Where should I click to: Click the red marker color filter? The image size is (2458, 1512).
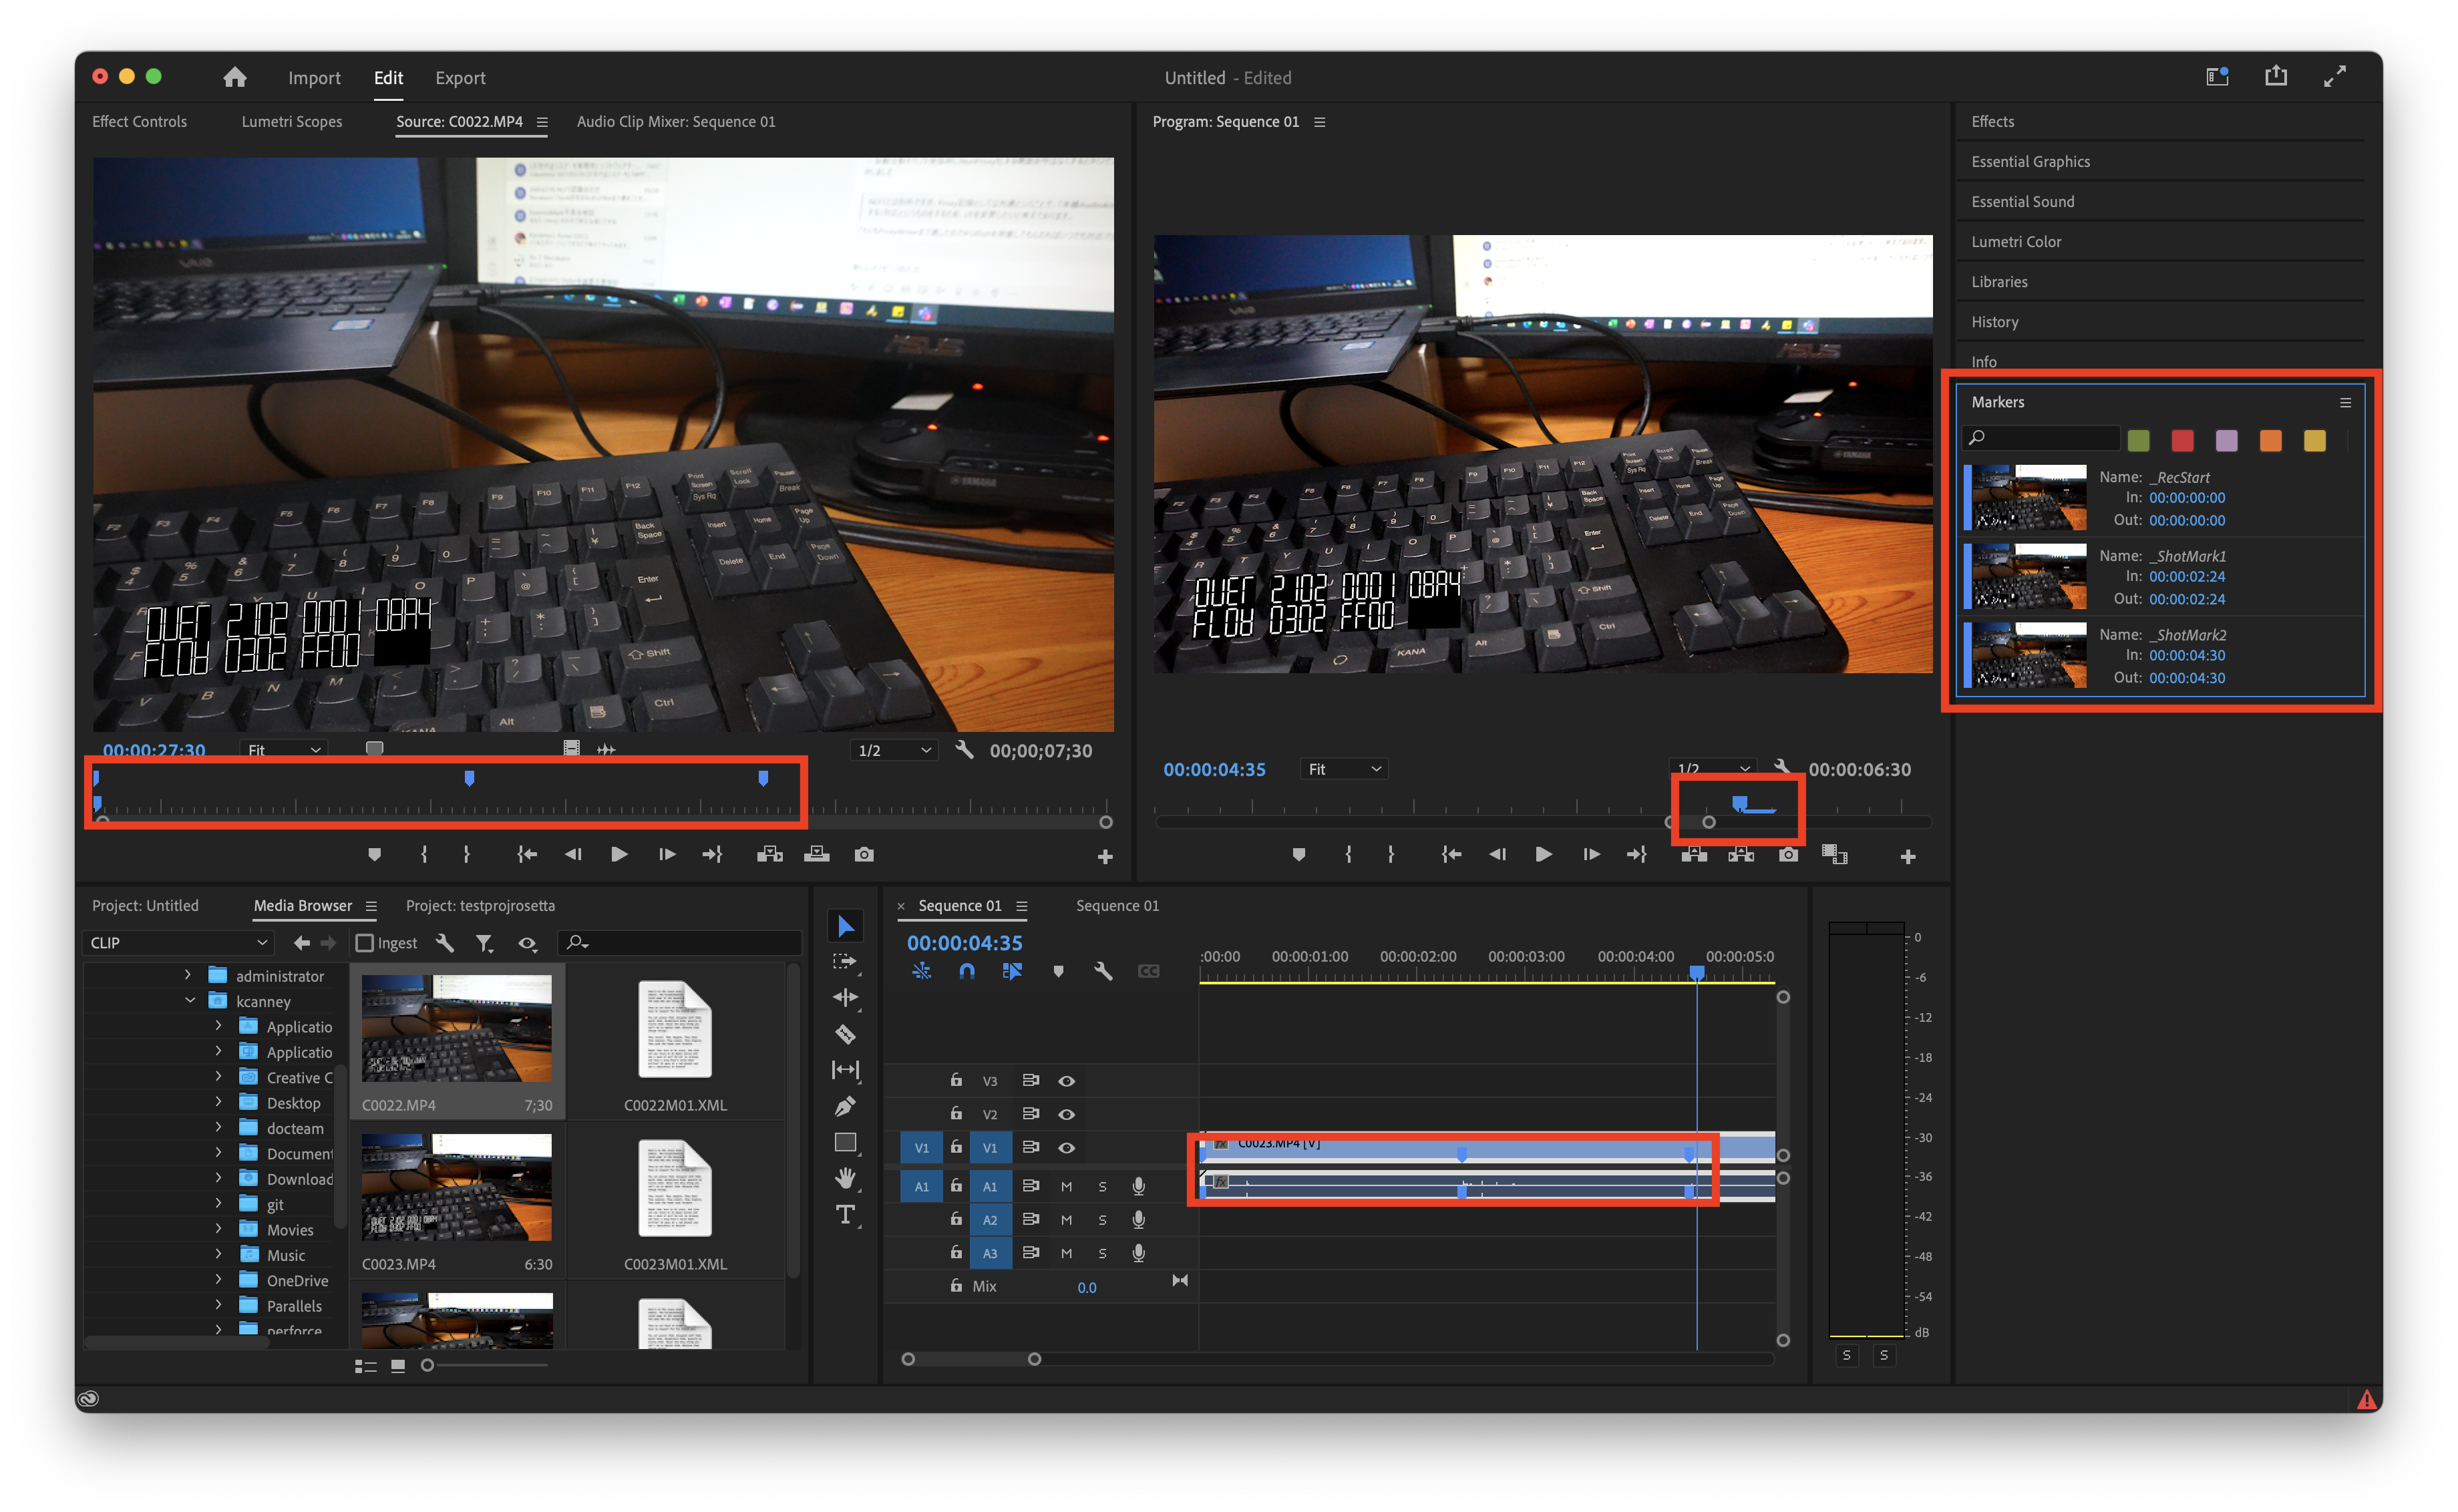point(2182,441)
